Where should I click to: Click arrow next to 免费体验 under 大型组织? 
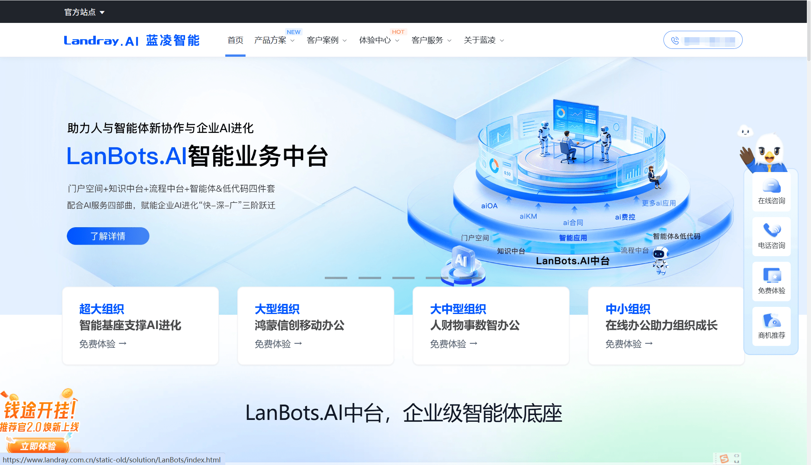pyautogui.click(x=298, y=343)
